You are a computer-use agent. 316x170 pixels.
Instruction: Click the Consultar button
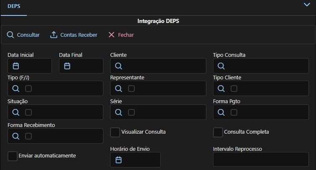click(23, 35)
